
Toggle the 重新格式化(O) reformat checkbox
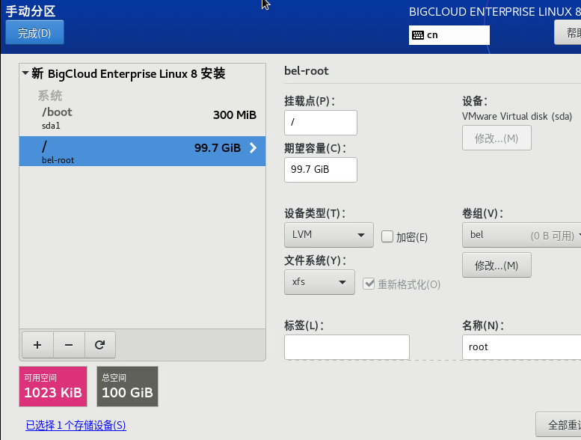pos(369,284)
